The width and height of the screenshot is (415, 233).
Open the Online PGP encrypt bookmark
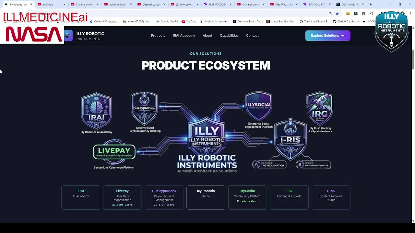[x=104, y=22]
